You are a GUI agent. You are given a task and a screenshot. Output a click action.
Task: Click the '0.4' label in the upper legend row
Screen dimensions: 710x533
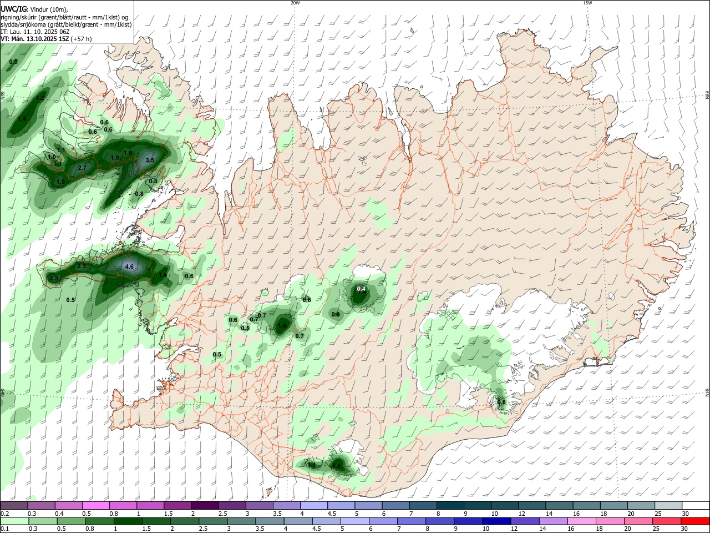59,514
